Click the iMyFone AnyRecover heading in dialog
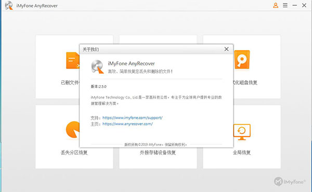This screenshot has width=312, height=192. 131,63
